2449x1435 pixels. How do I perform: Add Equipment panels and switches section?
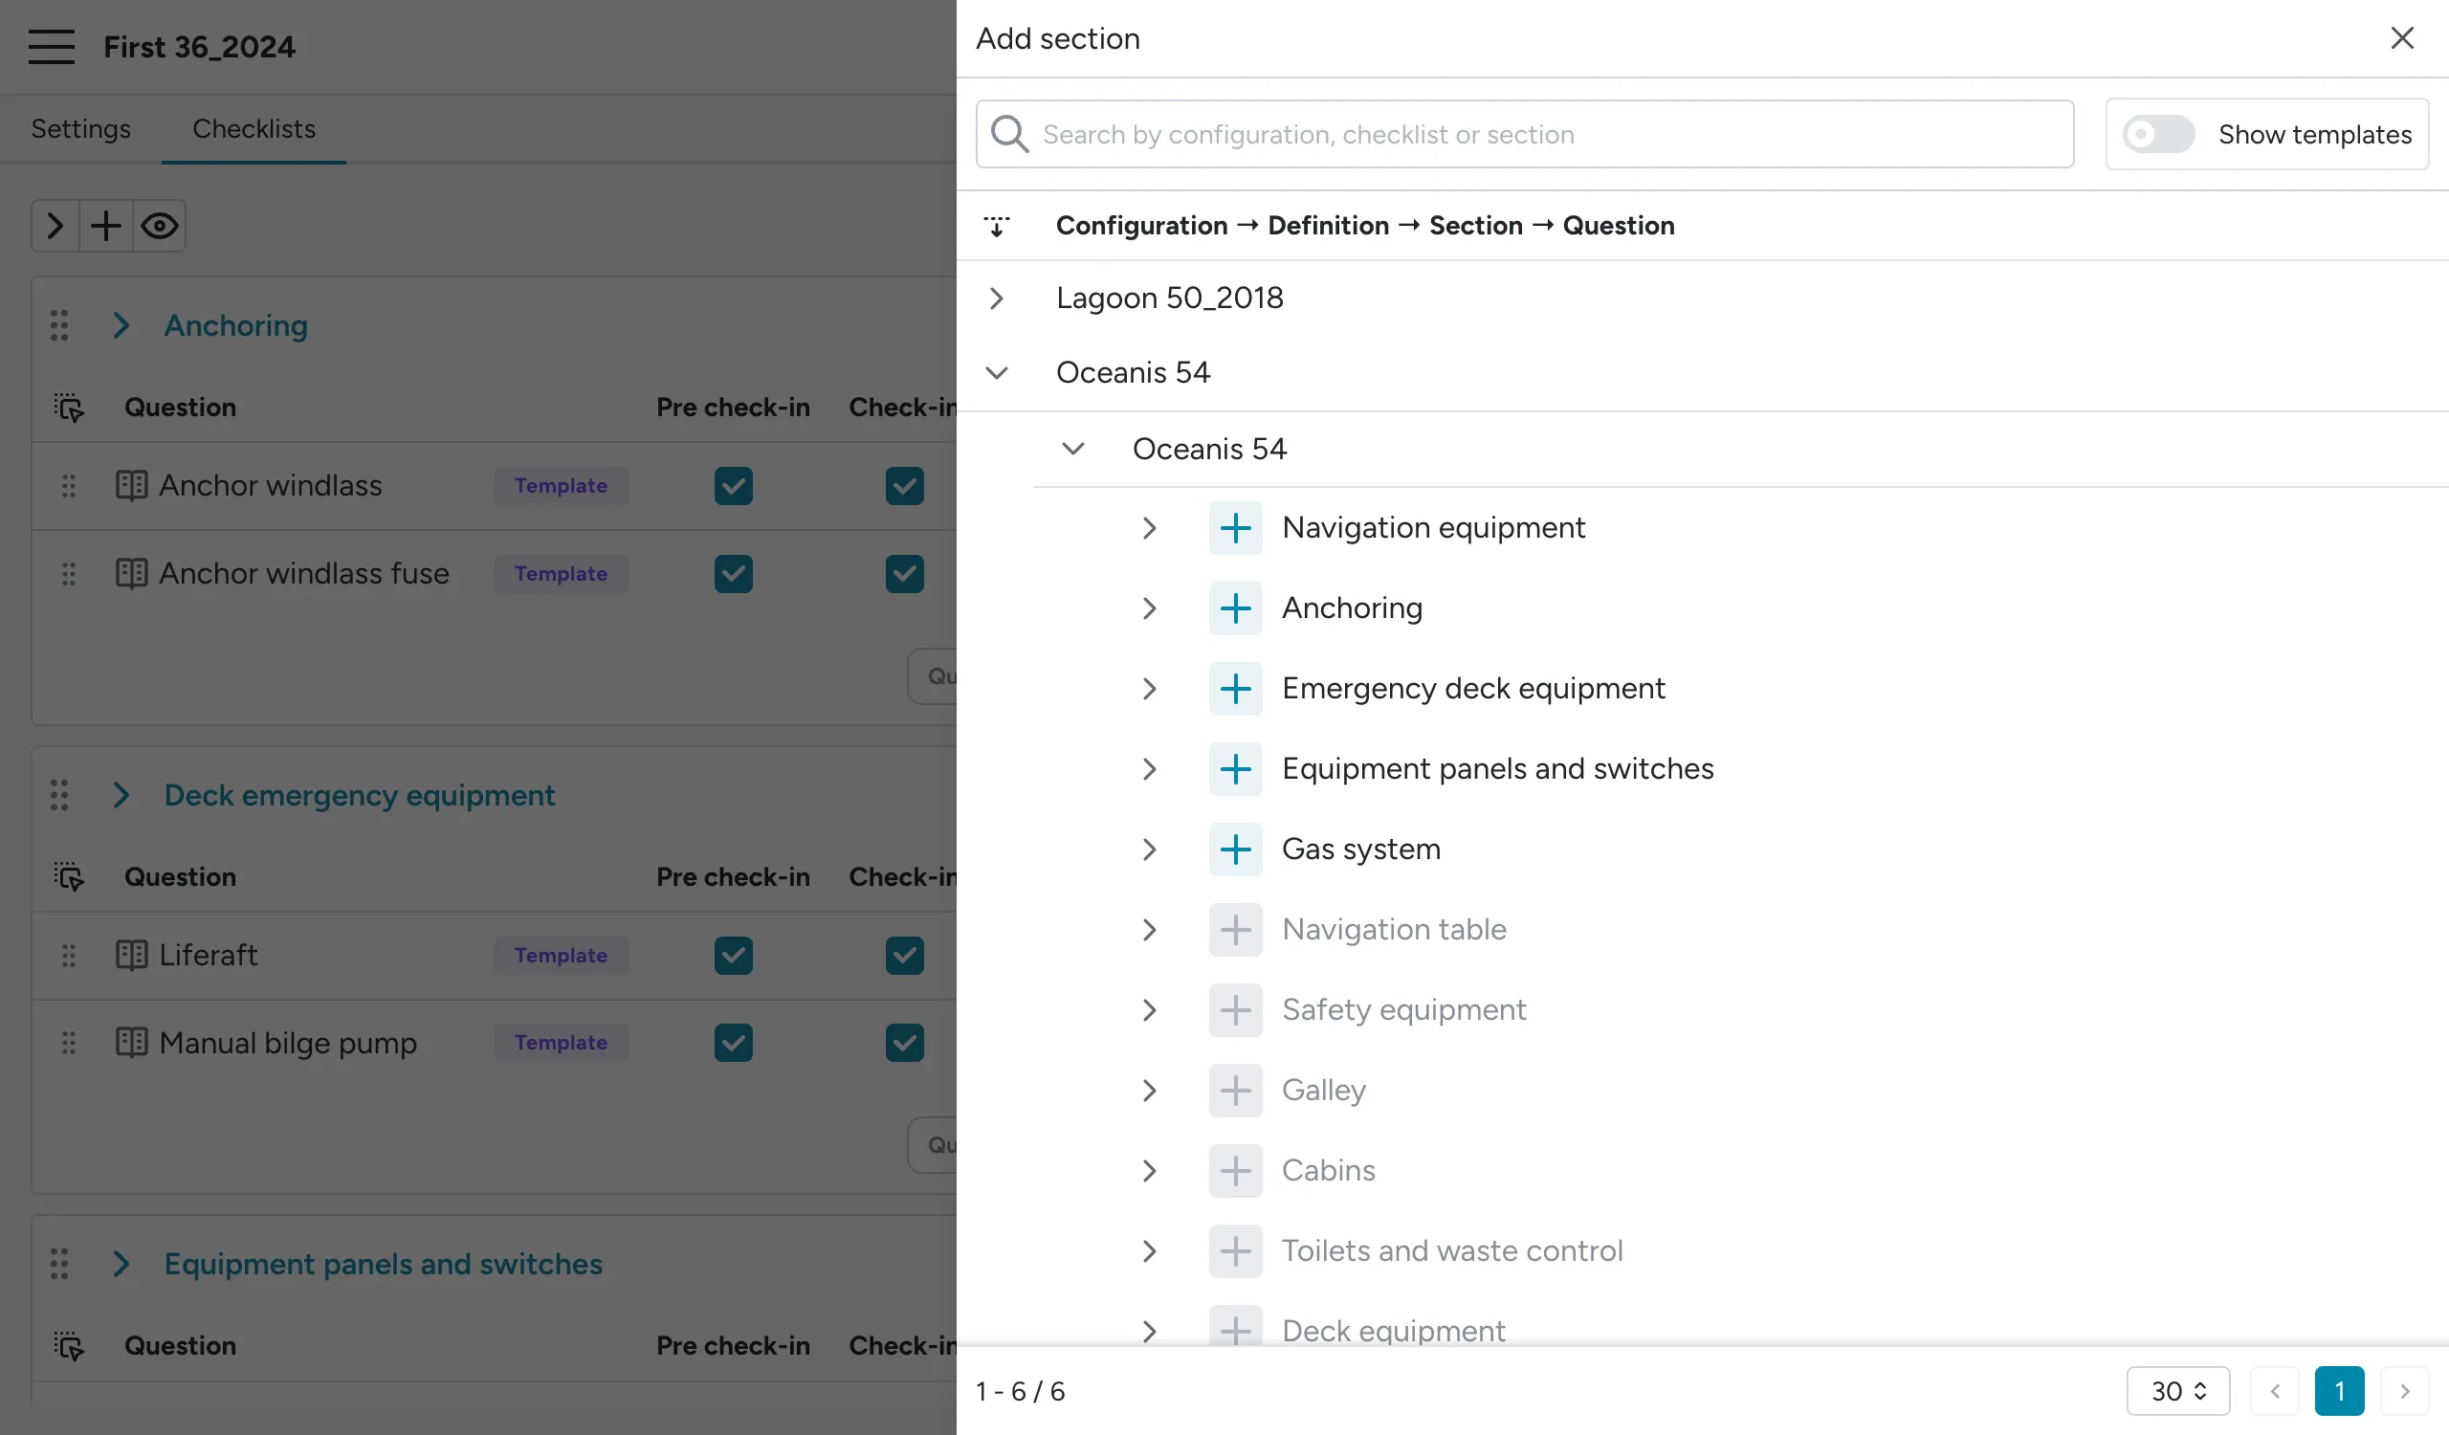(x=1235, y=769)
